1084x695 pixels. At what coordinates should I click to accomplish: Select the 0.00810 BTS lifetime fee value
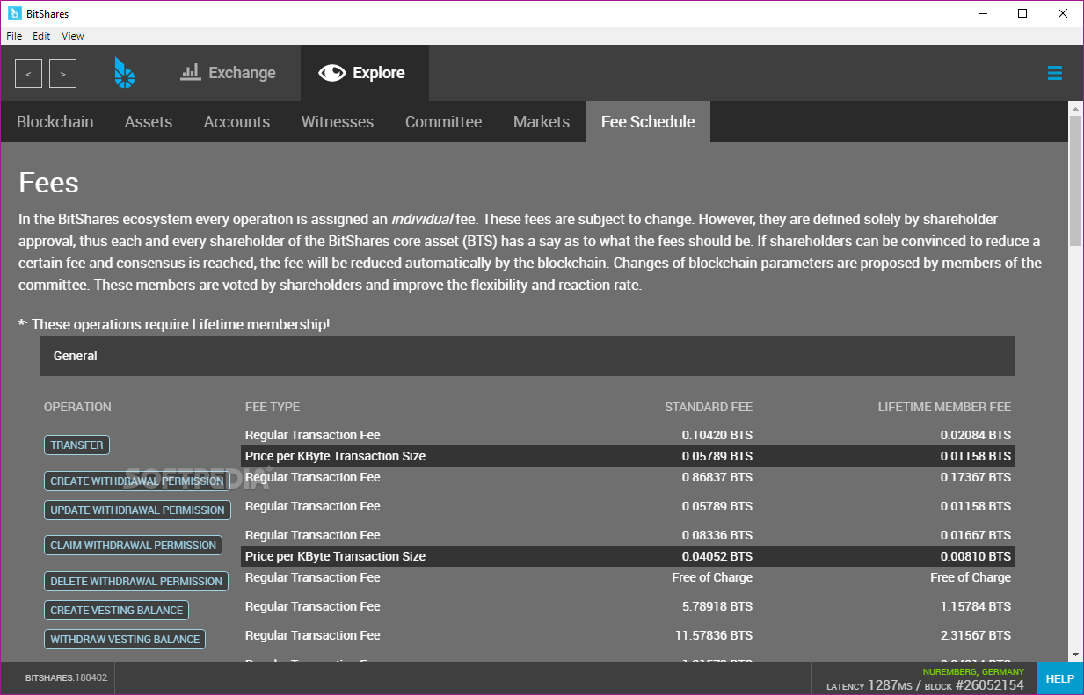975,556
